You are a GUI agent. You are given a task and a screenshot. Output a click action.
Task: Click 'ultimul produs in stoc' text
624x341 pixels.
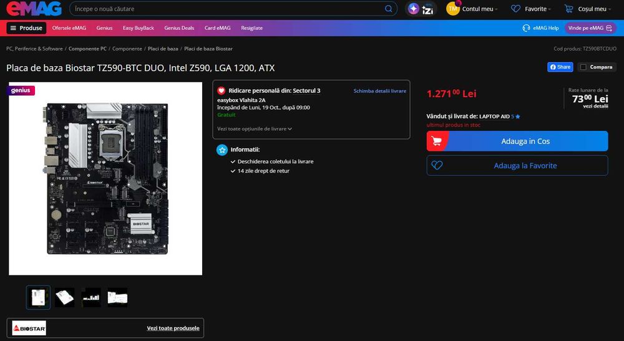(x=453, y=125)
